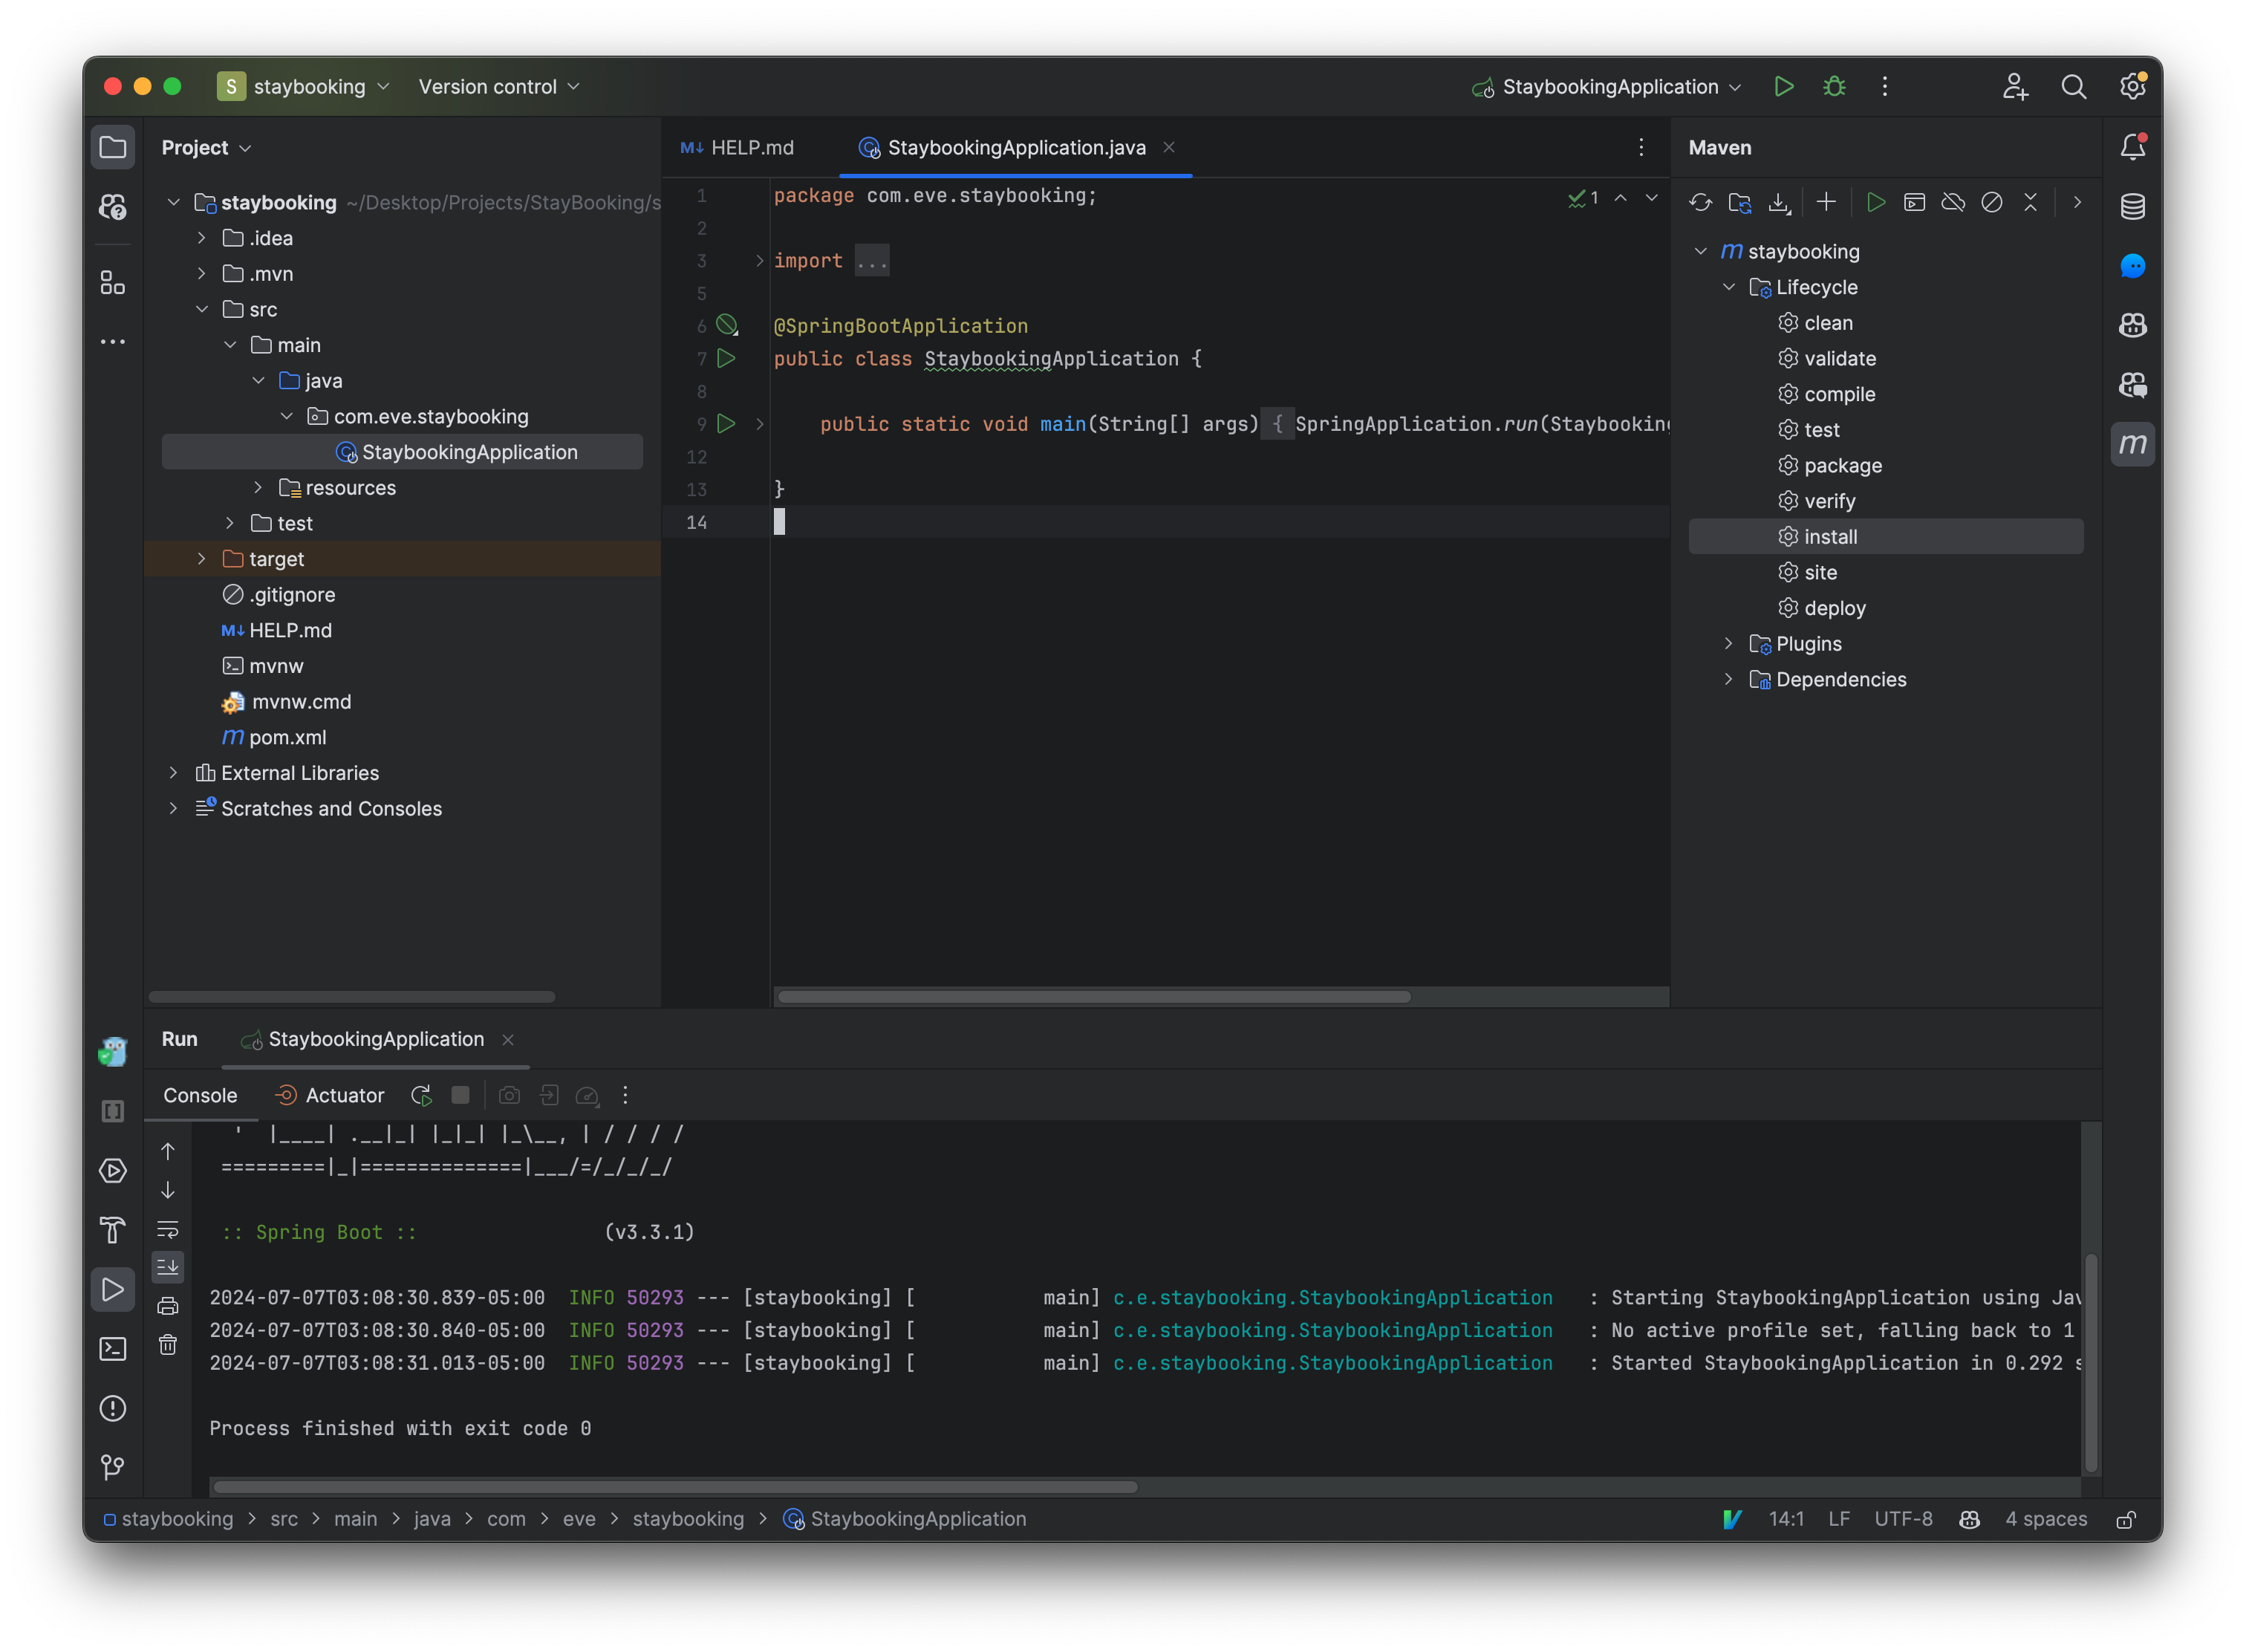Click the Debug bug icon in top toolbar
This screenshot has height=1652, width=2246.
tap(1833, 87)
